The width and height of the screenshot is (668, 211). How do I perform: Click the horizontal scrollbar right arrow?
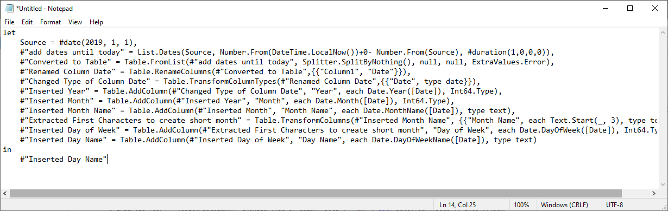point(653,194)
